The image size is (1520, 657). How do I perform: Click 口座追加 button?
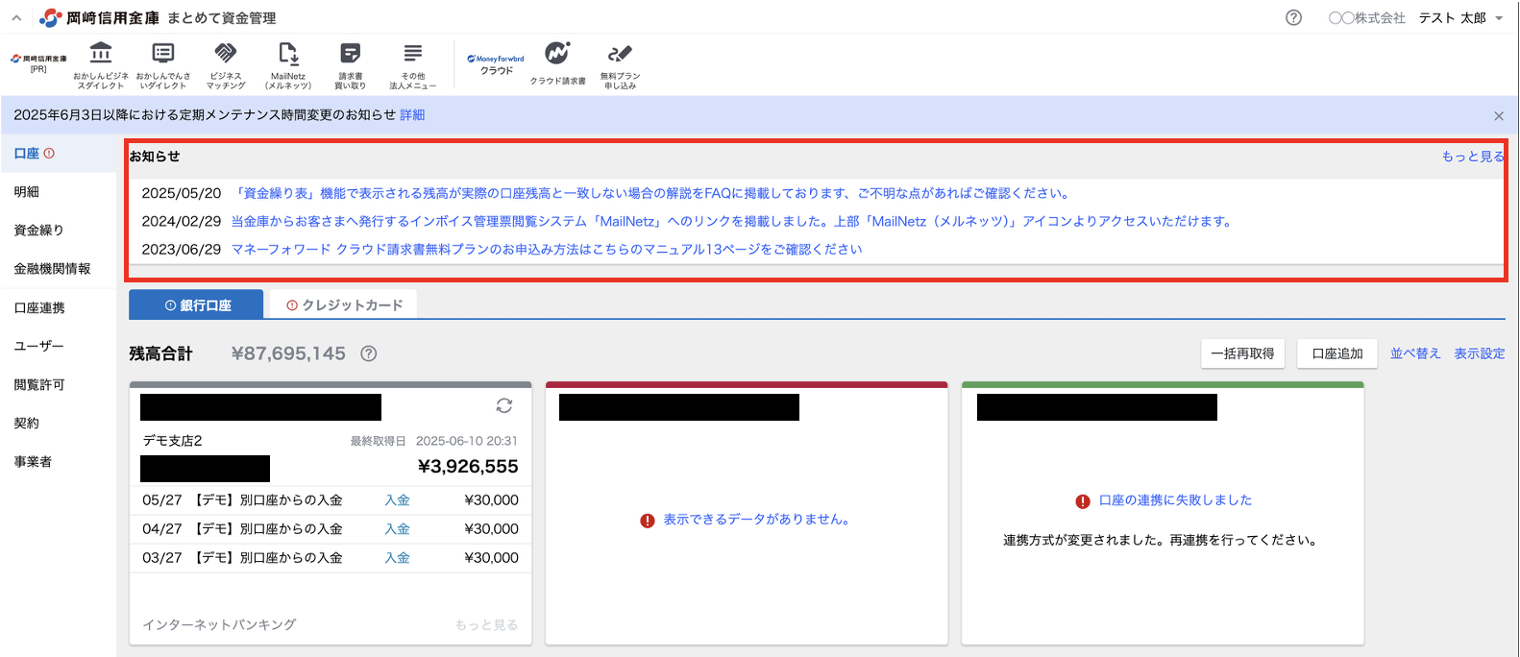(1337, 353)
